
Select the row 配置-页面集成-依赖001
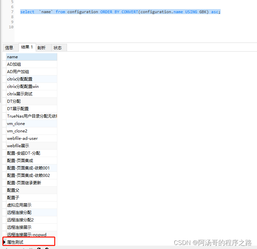(32, 168)
